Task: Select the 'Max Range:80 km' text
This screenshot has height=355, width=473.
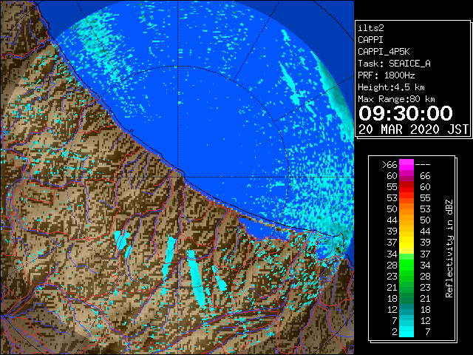Action: [396, 99]
